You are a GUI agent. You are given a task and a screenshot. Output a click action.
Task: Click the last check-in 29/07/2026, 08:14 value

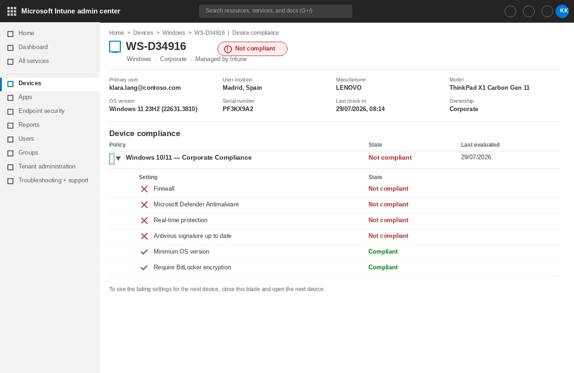[x=360, y=109]
